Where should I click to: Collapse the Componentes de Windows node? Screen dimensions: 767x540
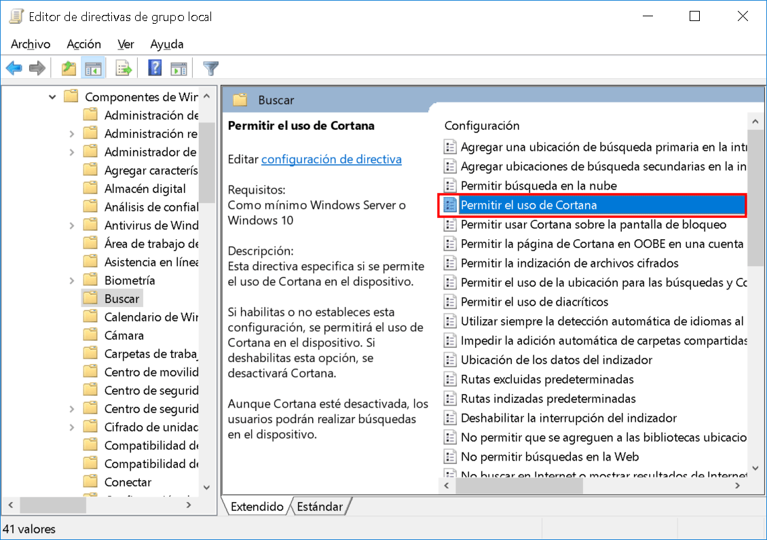tap(52, 97)
